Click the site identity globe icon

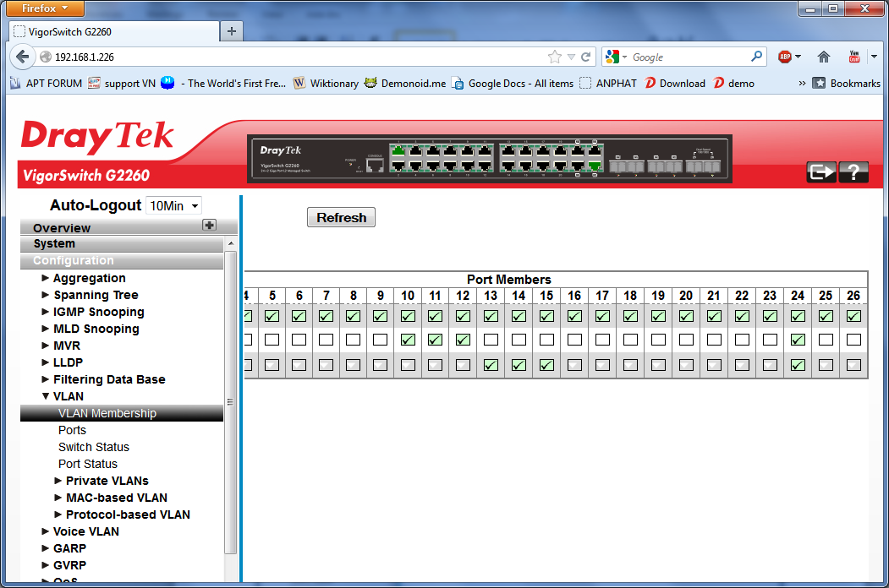tap(46, 57)
